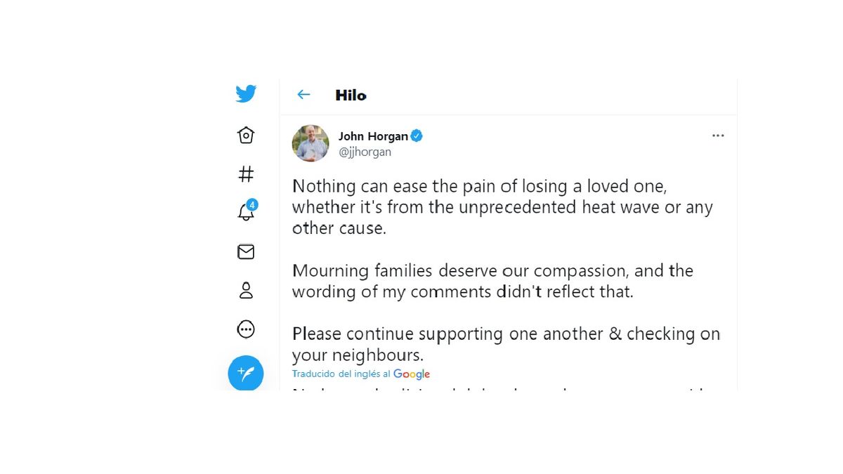Open the Explore hashtag icon

pos(246,174)
